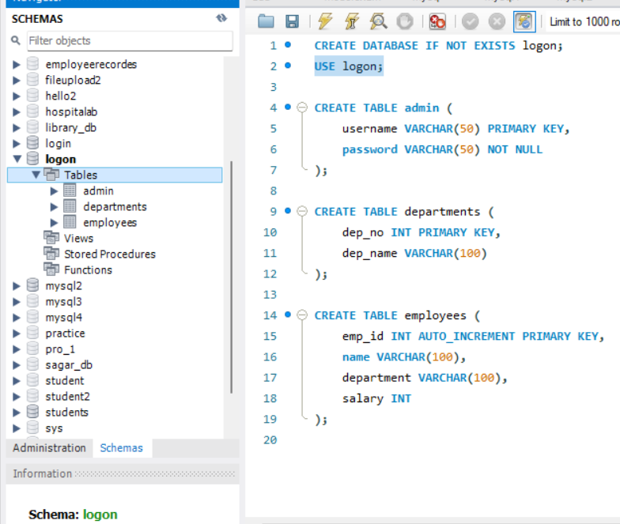620x524 pixels.
Task: Save the script with the floppy disk icon
Action: (293, 21)
